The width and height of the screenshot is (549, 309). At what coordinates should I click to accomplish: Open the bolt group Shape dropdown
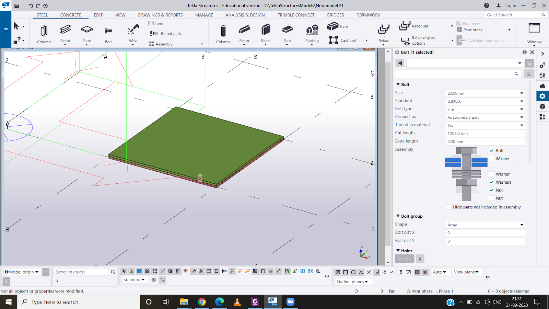click(485, 225)
